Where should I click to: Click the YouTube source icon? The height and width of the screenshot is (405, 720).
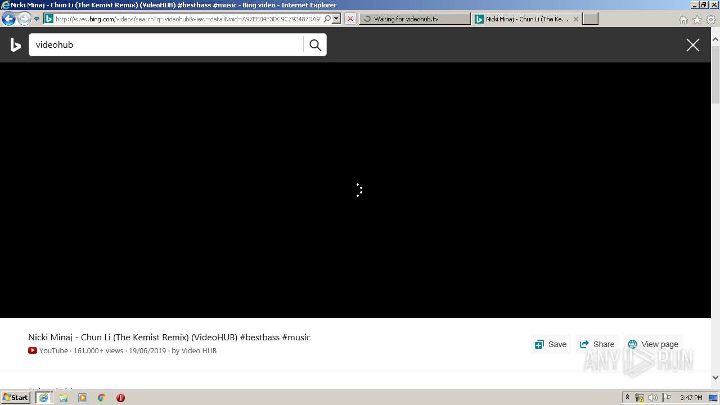(33, 350)
